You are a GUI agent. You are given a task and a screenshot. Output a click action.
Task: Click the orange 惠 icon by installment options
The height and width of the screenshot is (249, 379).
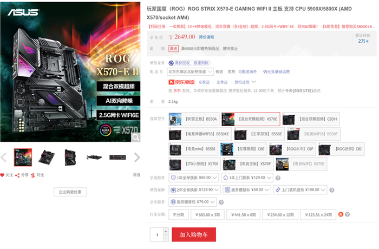pyautogui.click(x=341, y=214)
